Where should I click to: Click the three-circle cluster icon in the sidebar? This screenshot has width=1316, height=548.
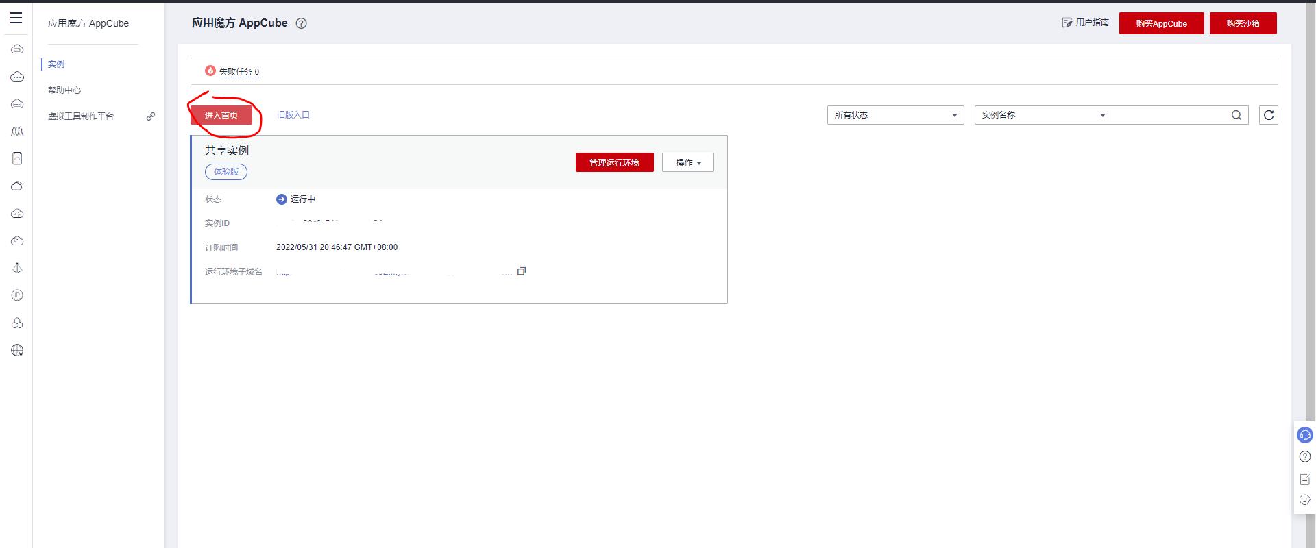(x=17, y=323)
